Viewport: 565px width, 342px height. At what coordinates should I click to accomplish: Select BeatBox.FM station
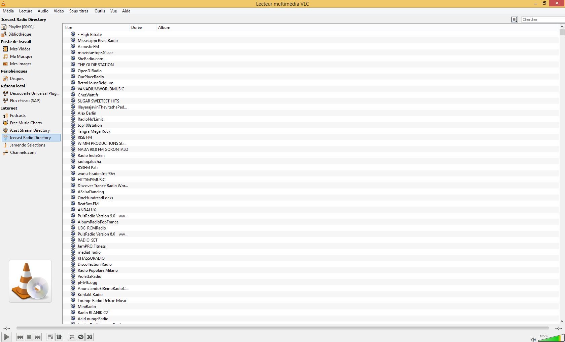(88, 204)
